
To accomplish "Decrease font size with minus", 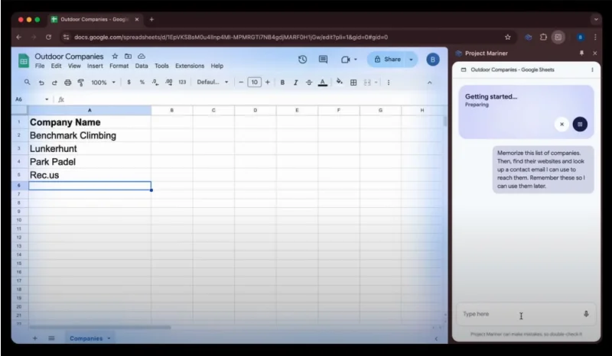I will coord(241,83).
